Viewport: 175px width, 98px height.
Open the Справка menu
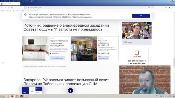point(33,1)
